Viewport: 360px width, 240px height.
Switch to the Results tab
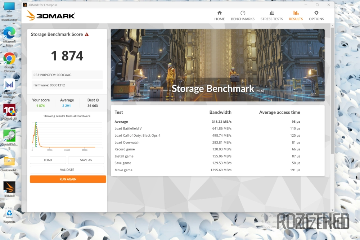[x=296, y=15]
